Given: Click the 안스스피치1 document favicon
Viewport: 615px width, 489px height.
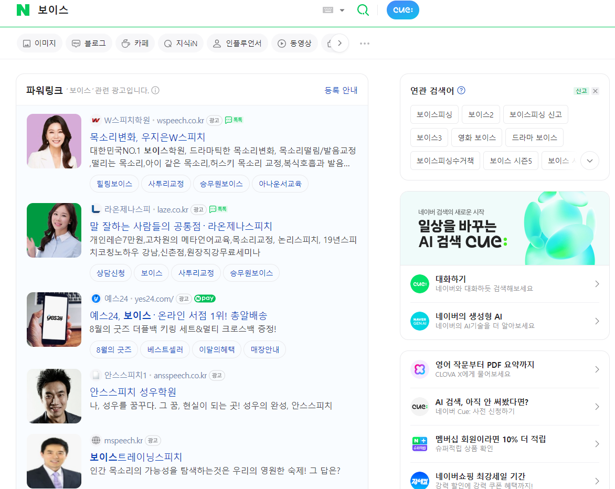Looking at the screenshot, I should pyautogui.click(x=96, y=375).
